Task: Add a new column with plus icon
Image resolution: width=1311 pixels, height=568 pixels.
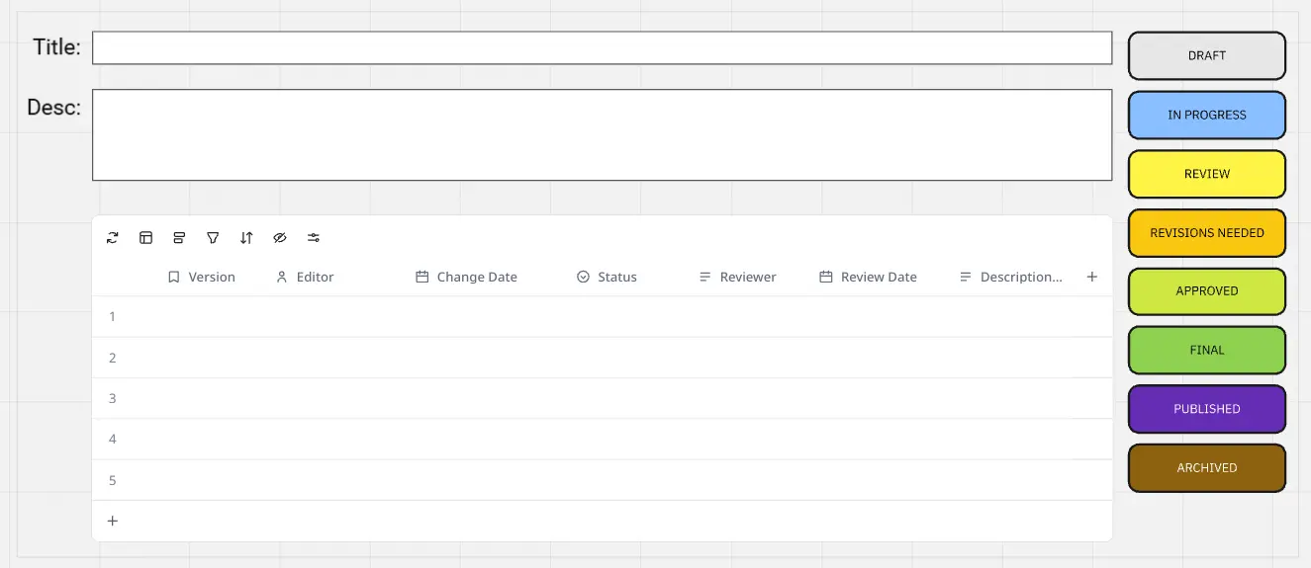Action: click(1092, 278)
